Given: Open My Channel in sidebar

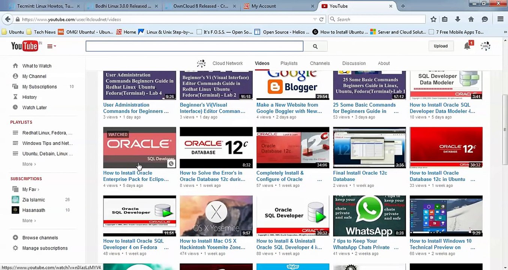Looking at the screenshot, I should [x=34, y=76].
